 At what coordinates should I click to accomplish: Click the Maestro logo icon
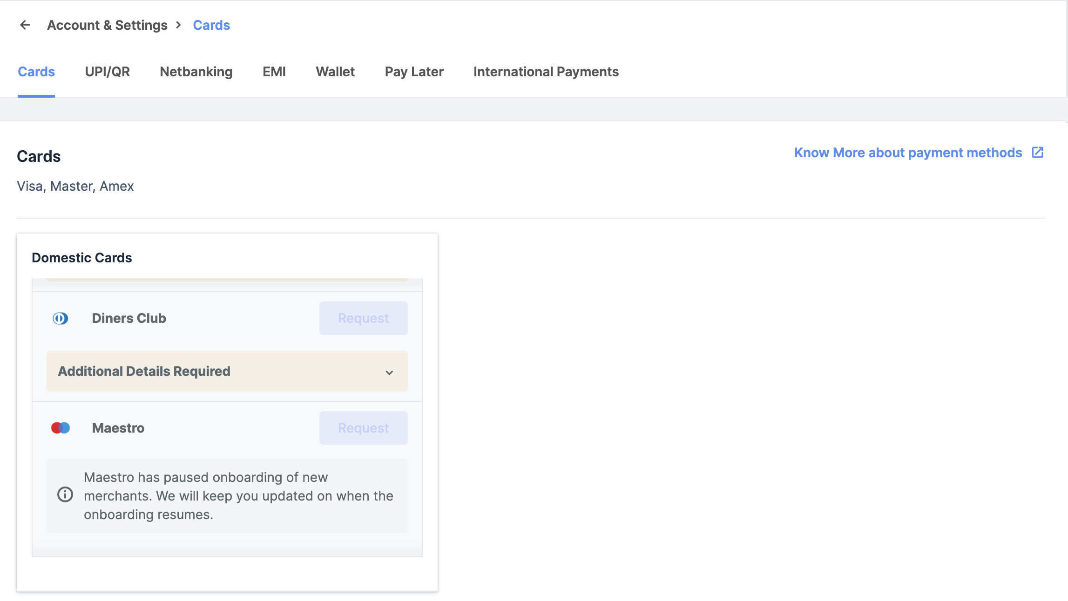61,428
